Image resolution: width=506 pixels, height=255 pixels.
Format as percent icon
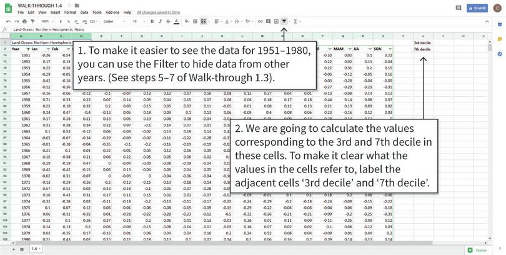click(69, 21)
